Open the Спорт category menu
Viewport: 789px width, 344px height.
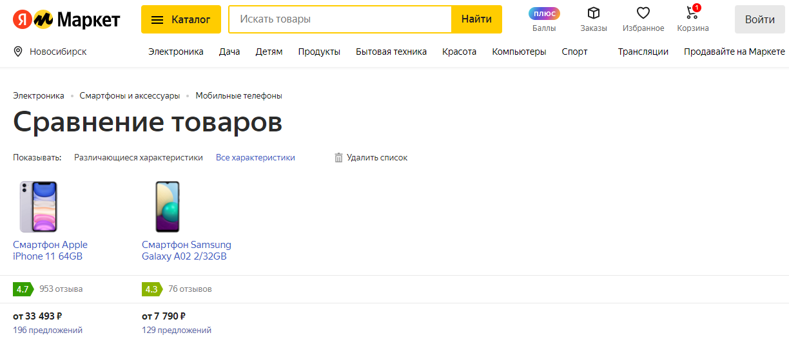(574, 52)
